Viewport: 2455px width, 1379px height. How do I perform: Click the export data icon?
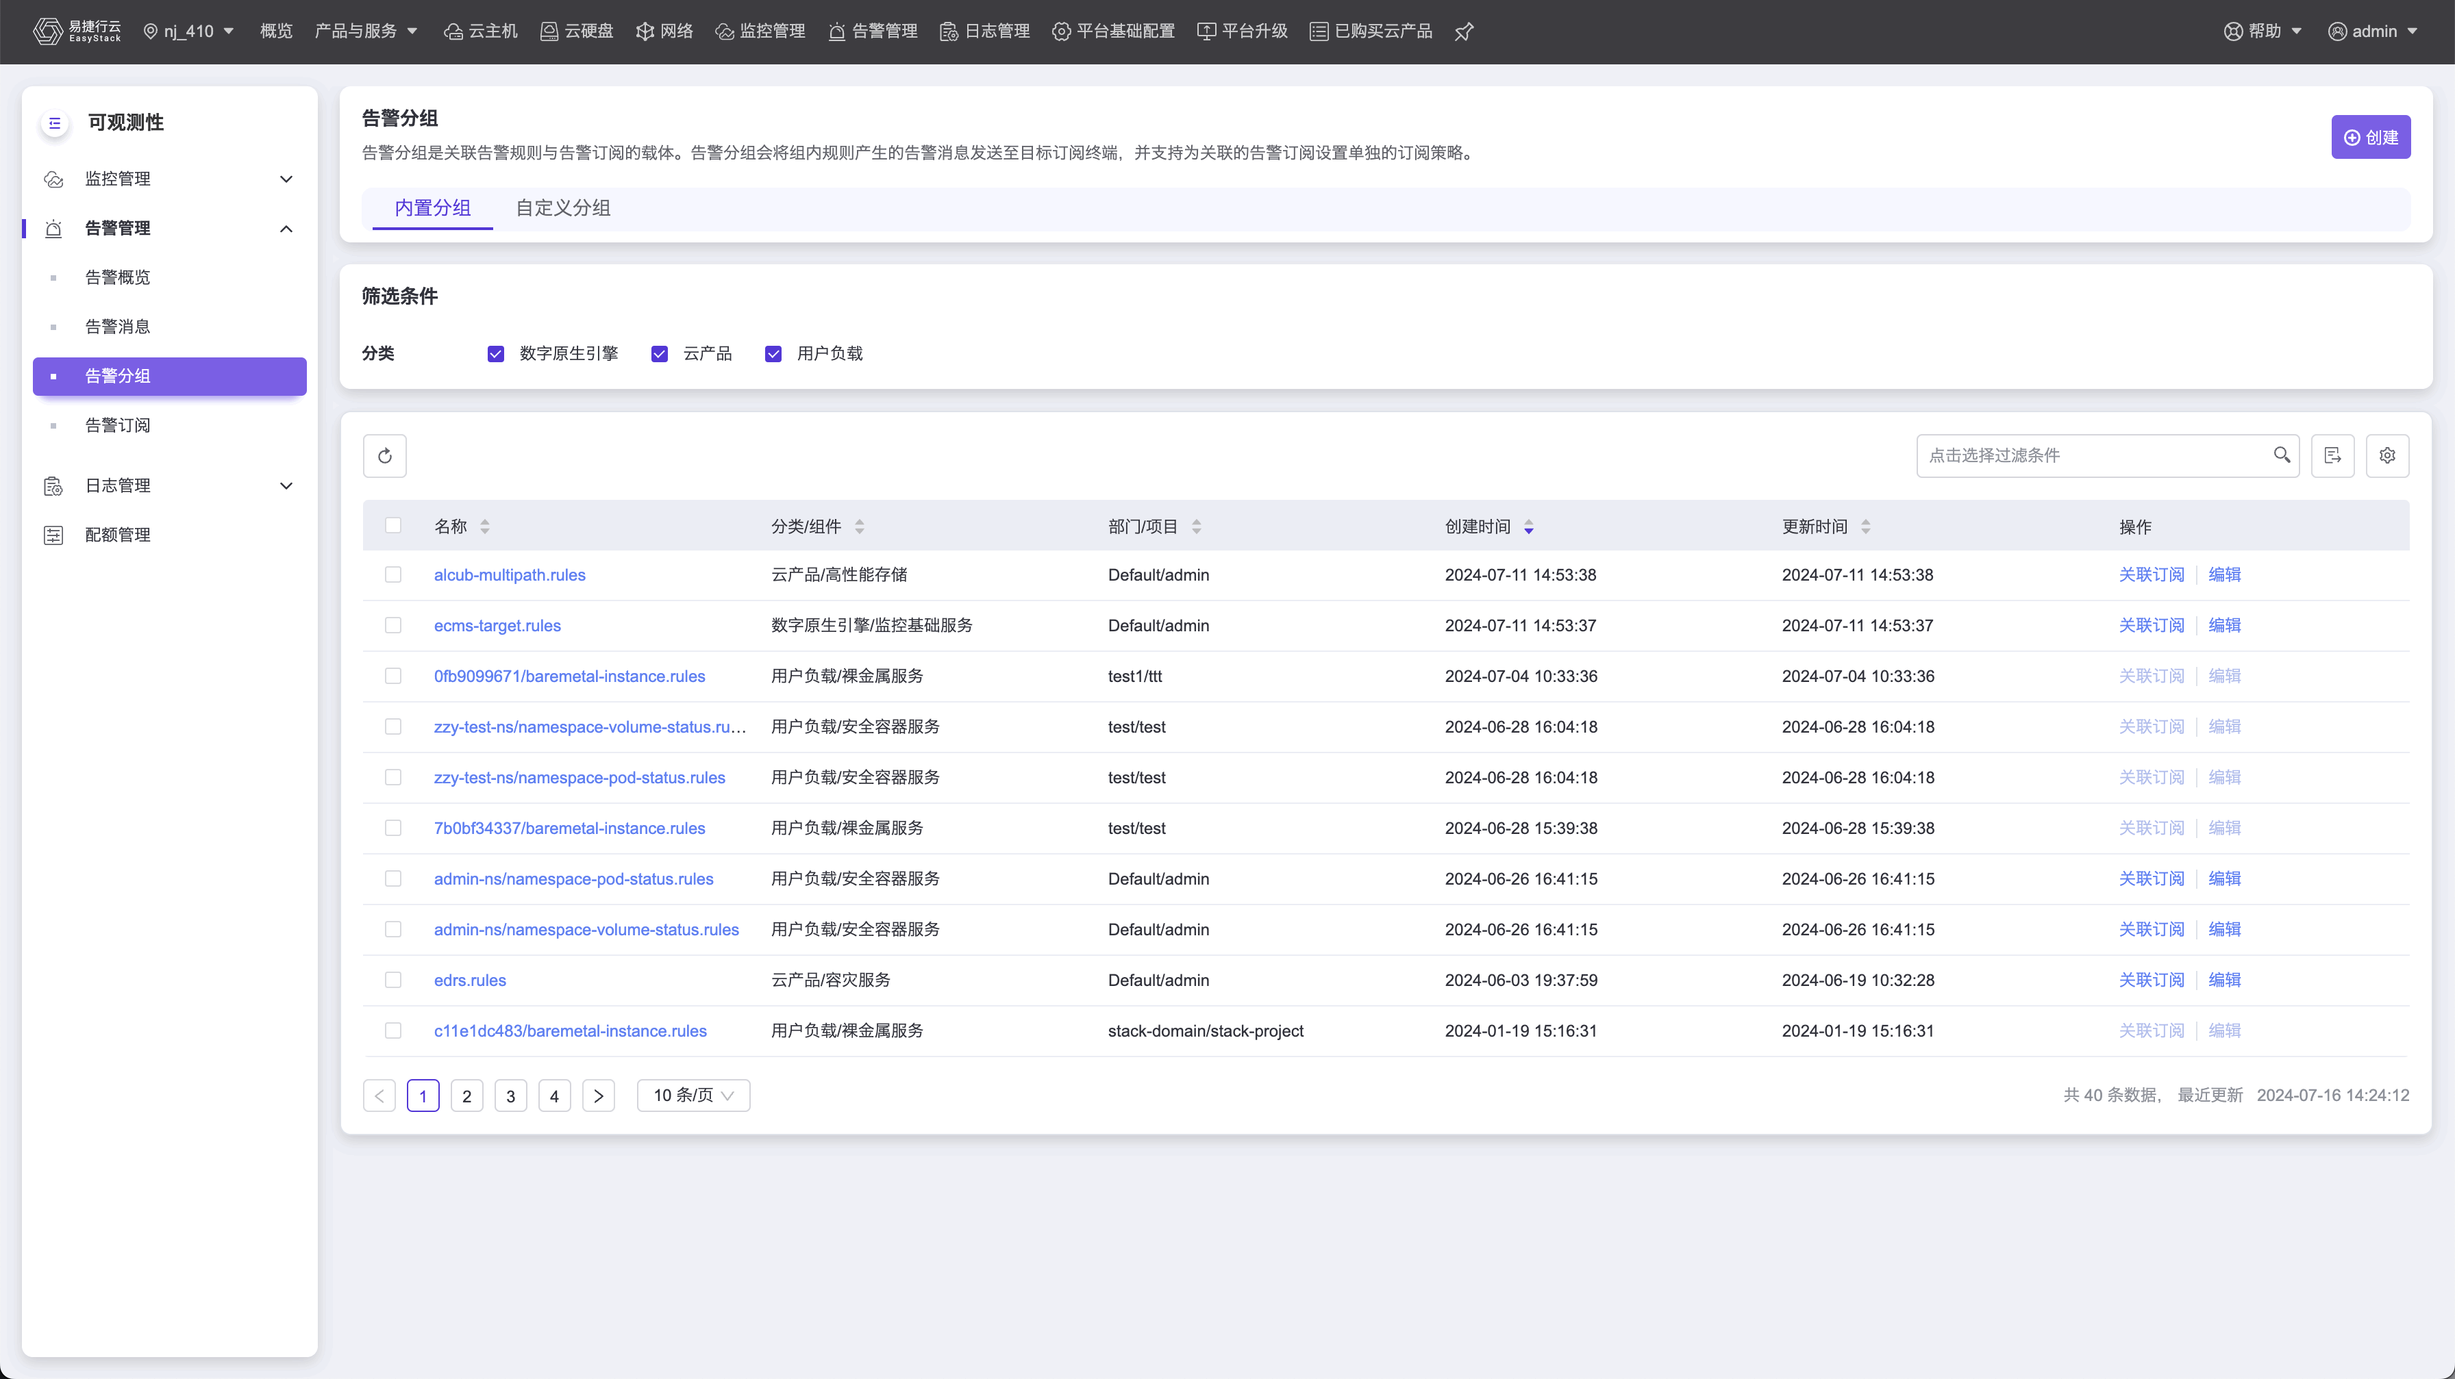point(2332,455)
